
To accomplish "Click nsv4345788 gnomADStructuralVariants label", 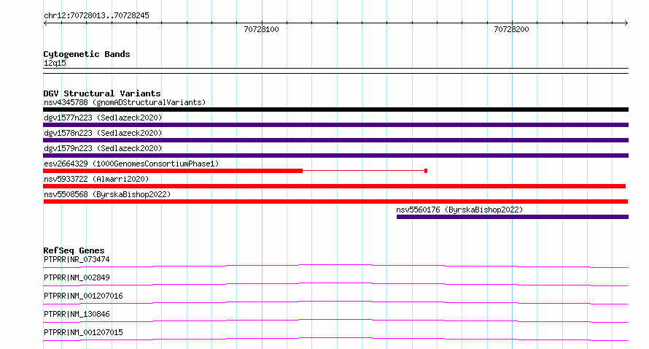I will [x=125, y=102].
